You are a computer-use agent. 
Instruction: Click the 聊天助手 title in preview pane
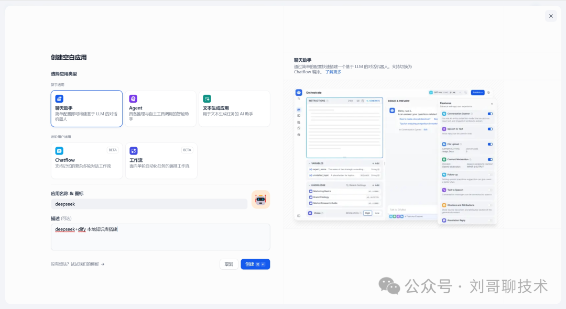302,60
